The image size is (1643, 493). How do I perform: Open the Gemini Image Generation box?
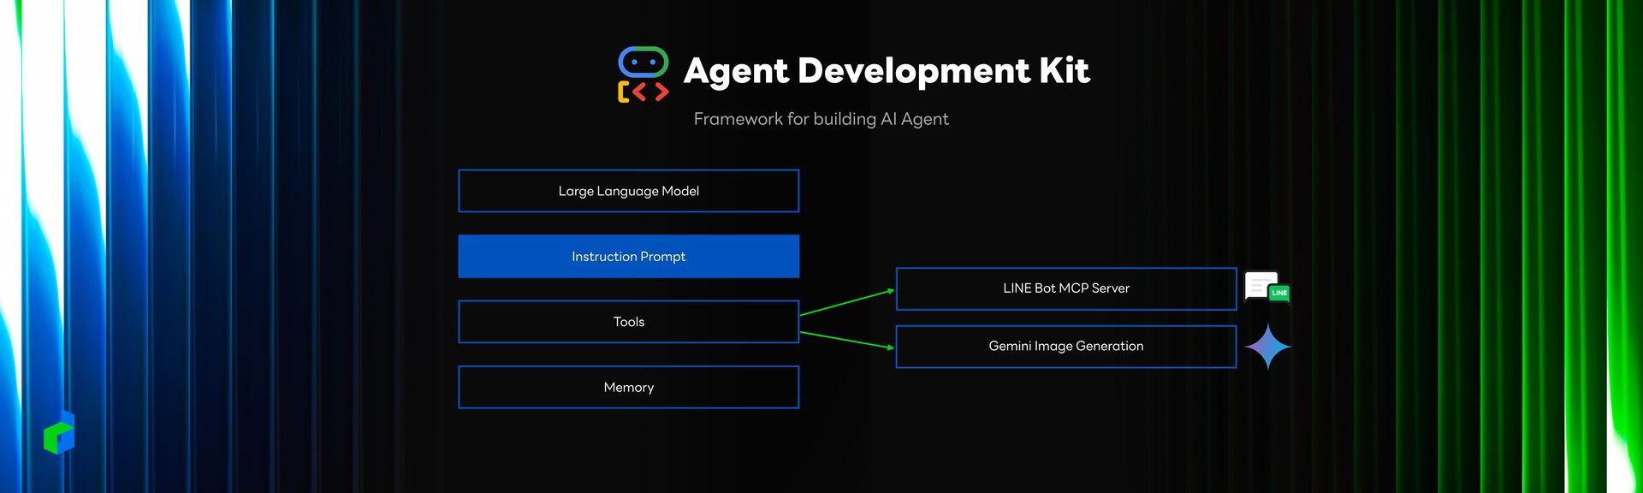coord(1066,347)
